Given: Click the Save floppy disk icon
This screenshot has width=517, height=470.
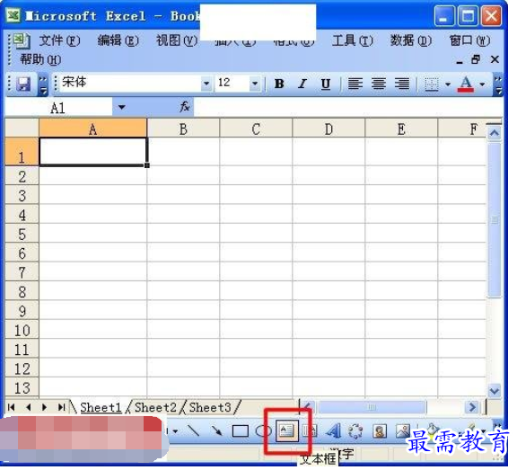Looking at the screenshot, I should pos(23,84).
